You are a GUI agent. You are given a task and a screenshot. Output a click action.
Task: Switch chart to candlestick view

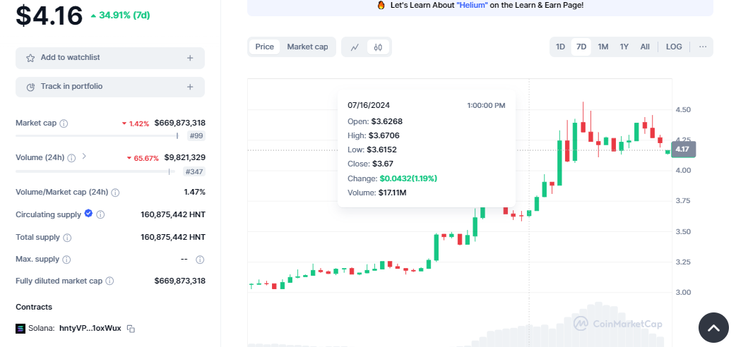click(379, 47)
